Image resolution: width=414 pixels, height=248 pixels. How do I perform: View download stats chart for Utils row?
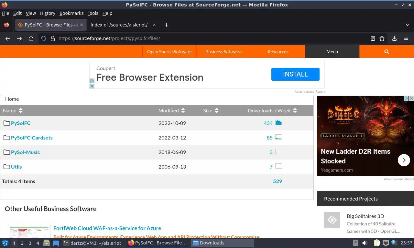pyautogui.click(x=278, y=166)
